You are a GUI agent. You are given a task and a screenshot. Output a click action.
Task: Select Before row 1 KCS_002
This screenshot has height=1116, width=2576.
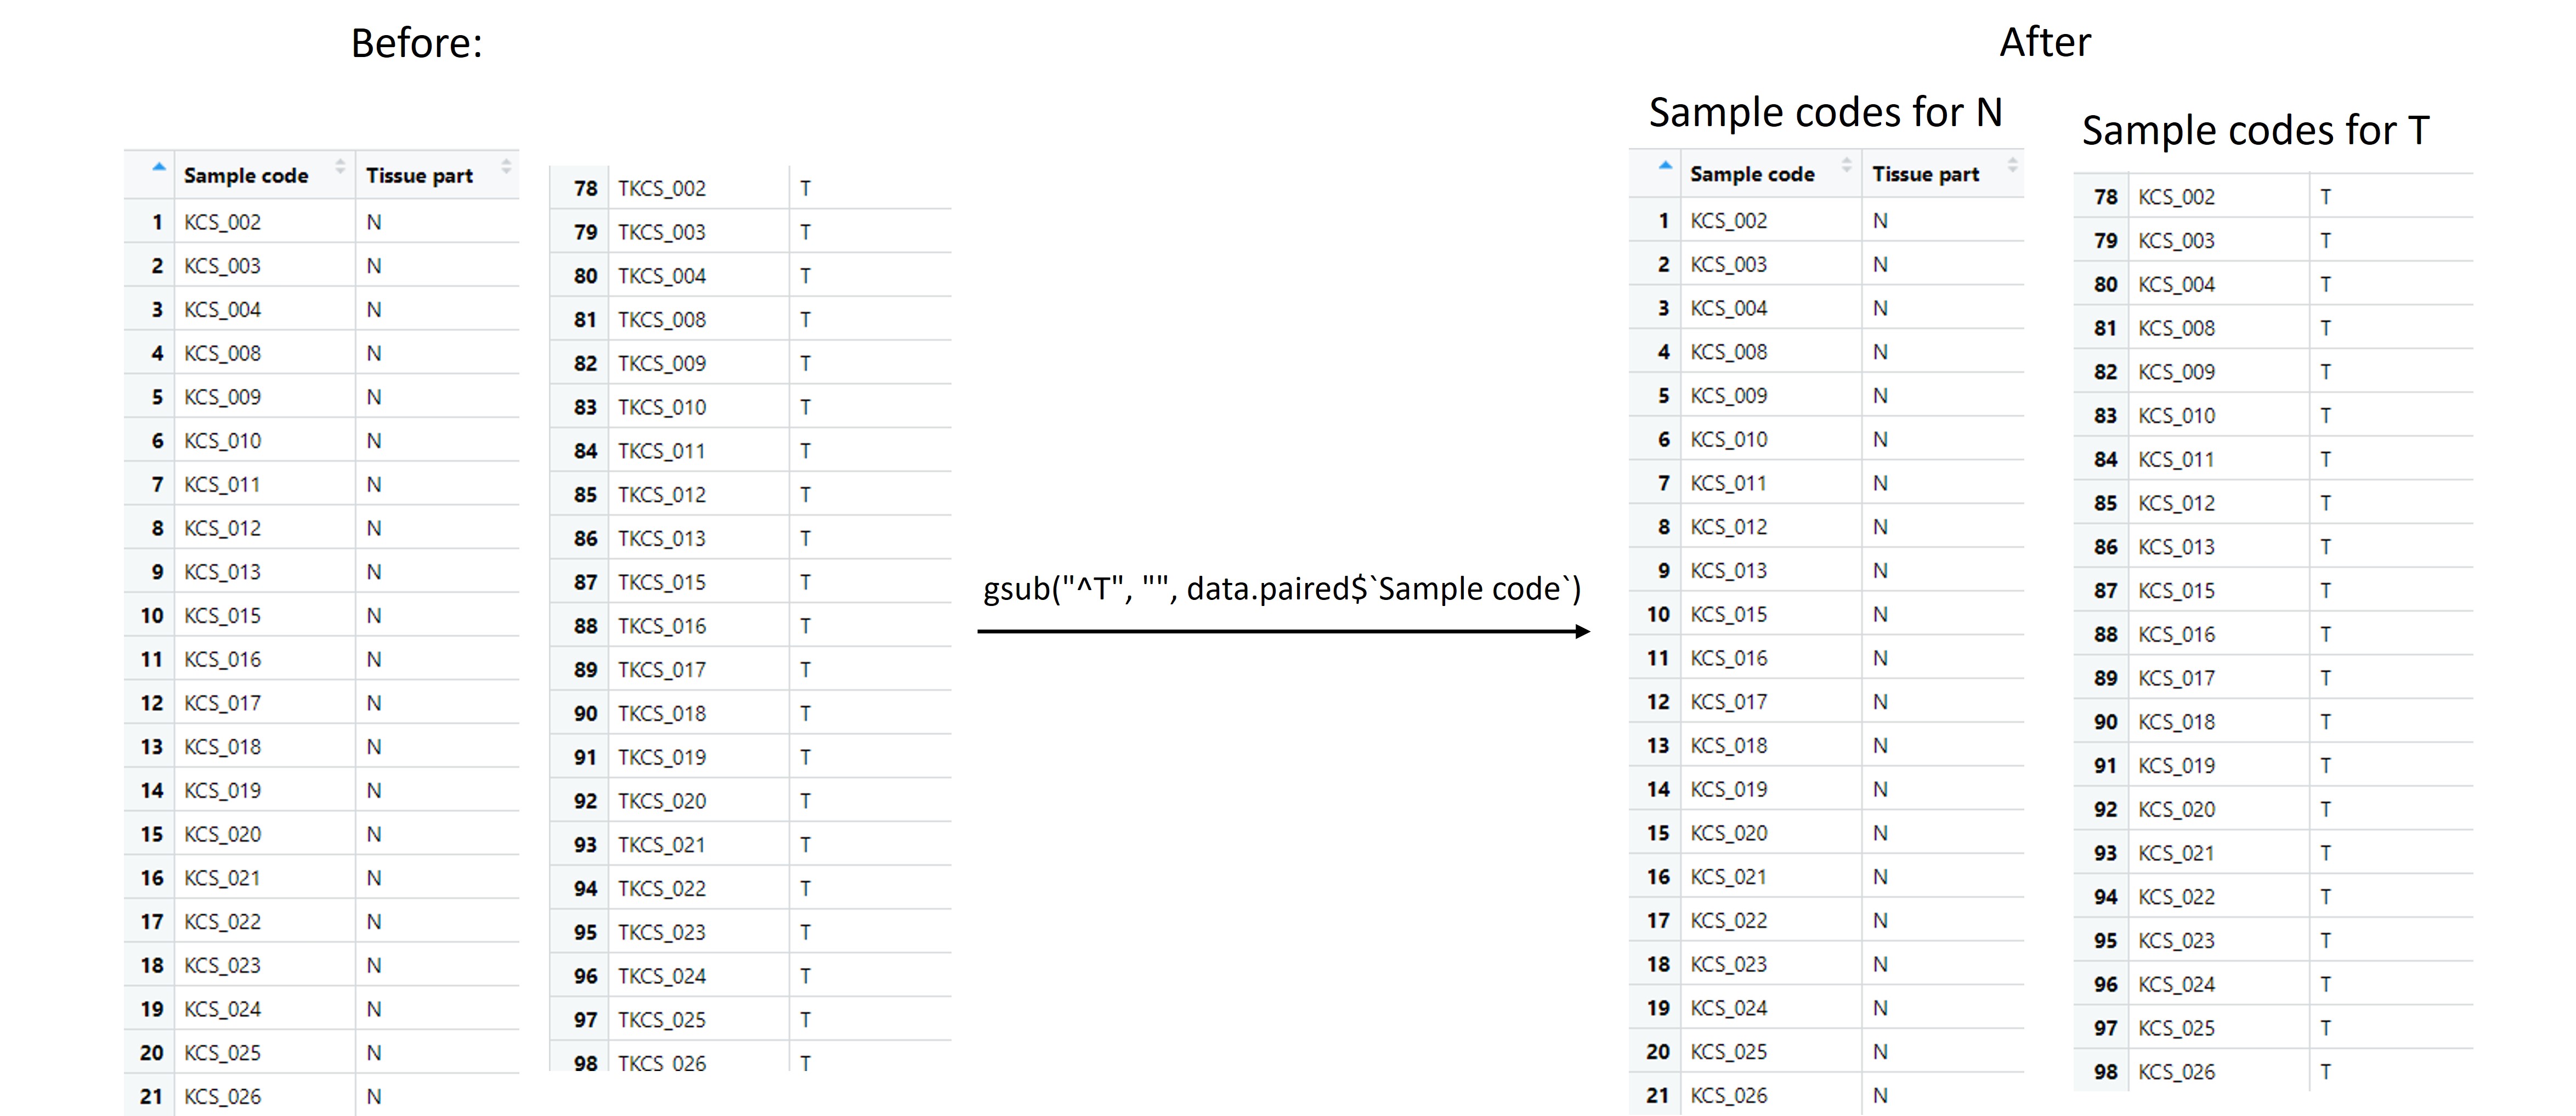(222, 222)
